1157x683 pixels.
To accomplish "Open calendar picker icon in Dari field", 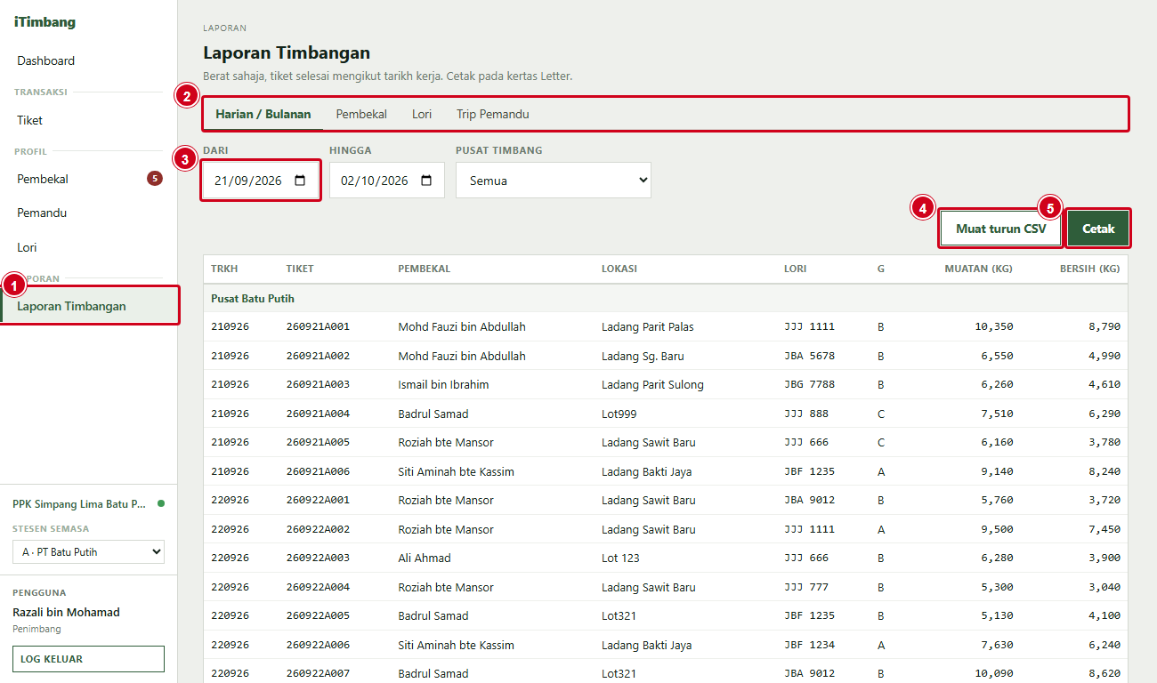I will (x=300, y=181).
